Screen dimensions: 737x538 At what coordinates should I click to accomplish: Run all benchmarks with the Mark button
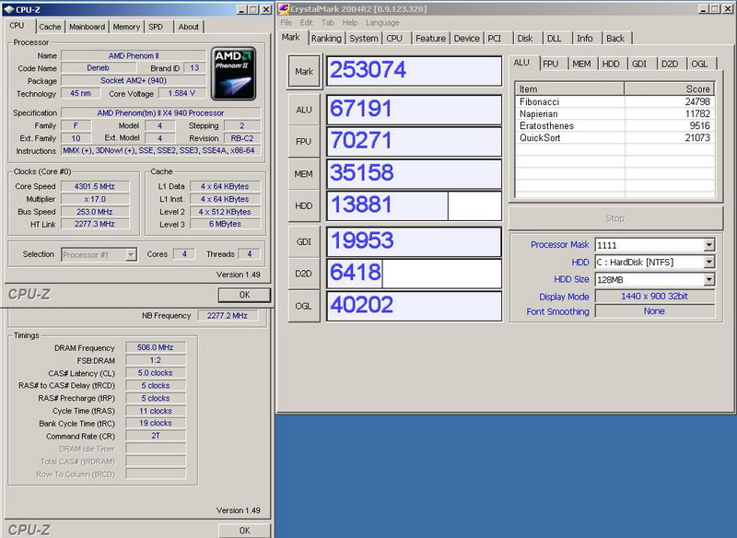coord(304,72)
